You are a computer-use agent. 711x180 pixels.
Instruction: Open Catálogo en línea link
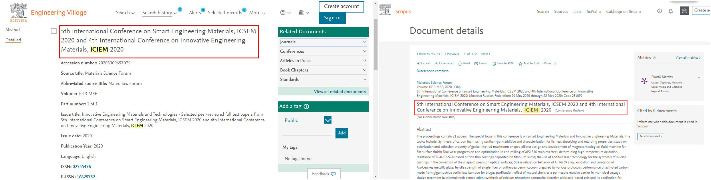coord(623,11)
